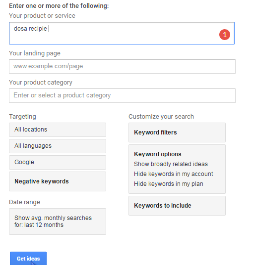253x265 pixels.
Task: Open the All languages targeting option
Action: (x=58, y=146)
